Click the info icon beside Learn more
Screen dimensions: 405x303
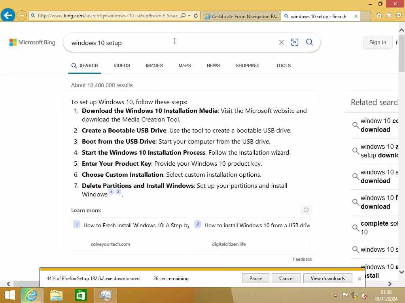pyautogui.click(x=306, y=210)
